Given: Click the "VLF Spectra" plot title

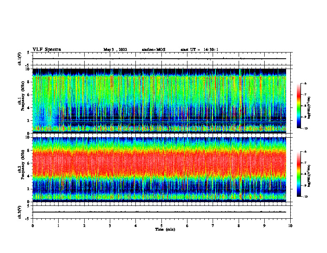Looking at the screenshot, I should tap(47, 50).
